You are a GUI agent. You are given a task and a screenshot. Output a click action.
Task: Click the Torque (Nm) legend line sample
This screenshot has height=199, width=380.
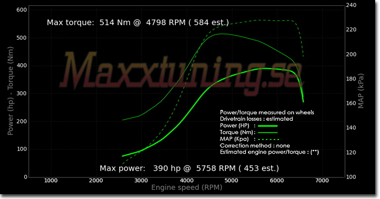[267, 132]
